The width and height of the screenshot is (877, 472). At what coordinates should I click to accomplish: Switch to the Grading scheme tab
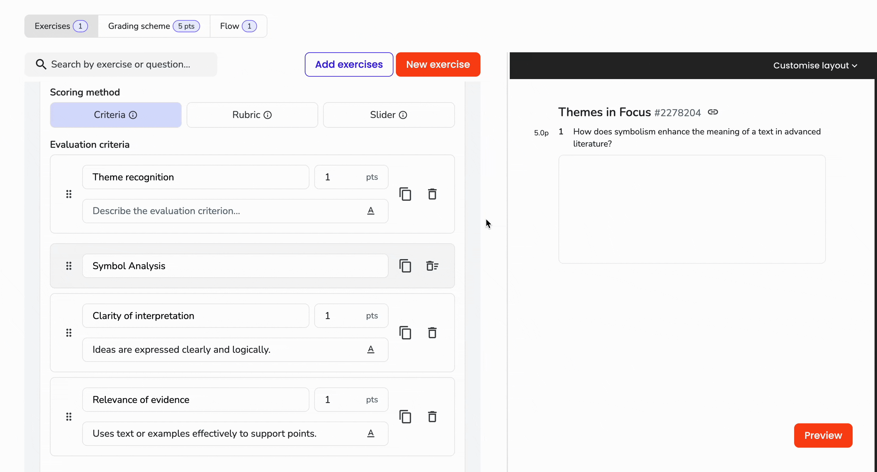pos(154,26)
